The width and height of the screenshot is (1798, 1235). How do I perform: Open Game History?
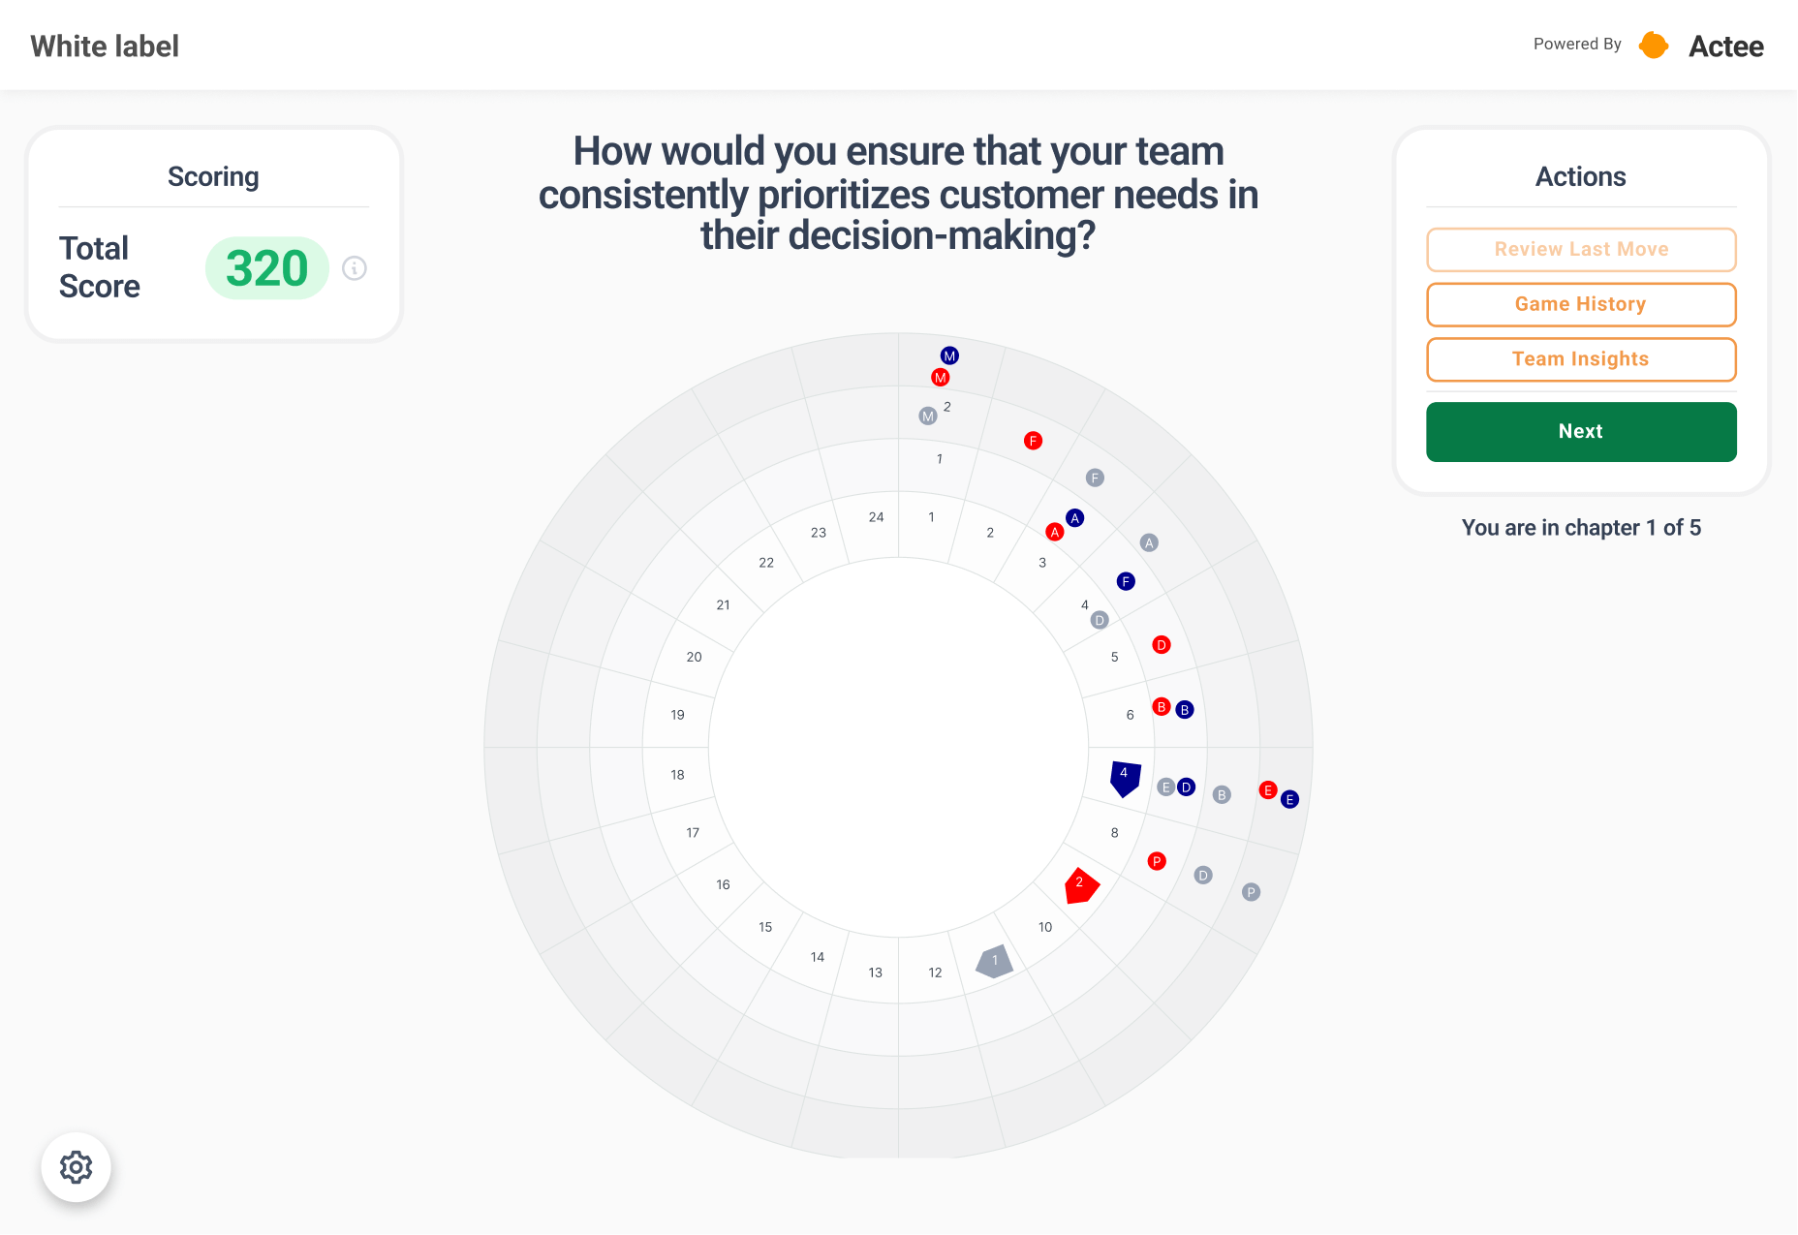(x=1581, y=304)
